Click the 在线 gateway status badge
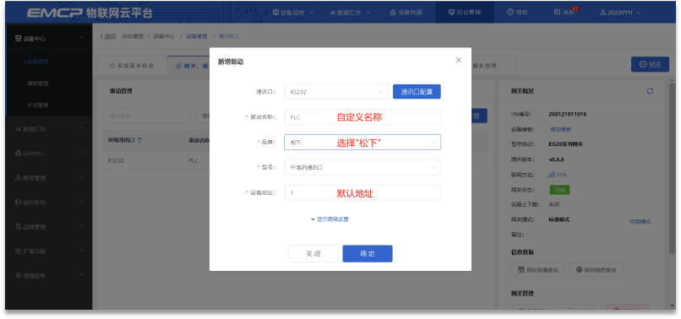The image size is (681, 319). [x=559, y=190]
